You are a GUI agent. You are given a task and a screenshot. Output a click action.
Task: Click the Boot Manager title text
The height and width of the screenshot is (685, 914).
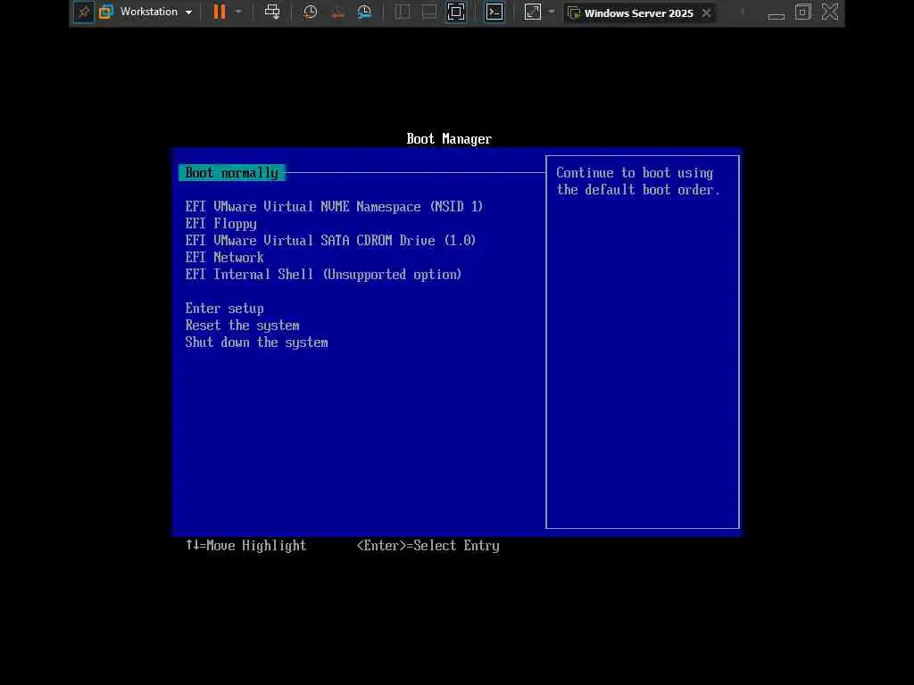[449, 139]
